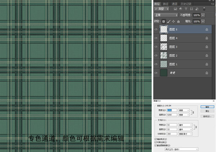This screenshot has width=217, height=152.
Task: Click lock icon on 图层 5 row
Action: [x=207, y=29]
